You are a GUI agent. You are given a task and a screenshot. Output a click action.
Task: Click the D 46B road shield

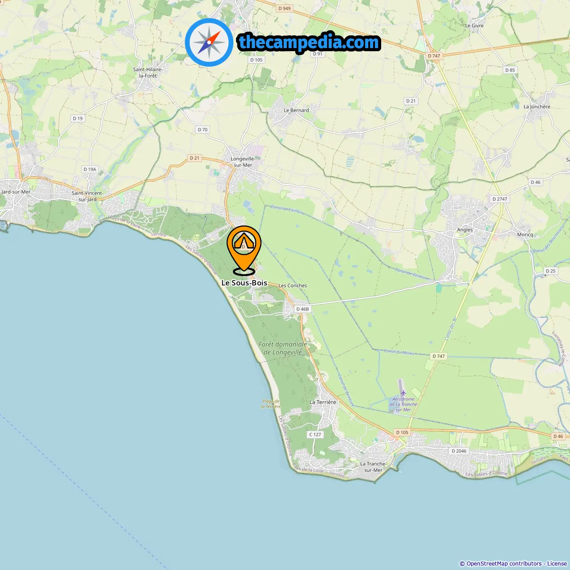coord(302,309)
